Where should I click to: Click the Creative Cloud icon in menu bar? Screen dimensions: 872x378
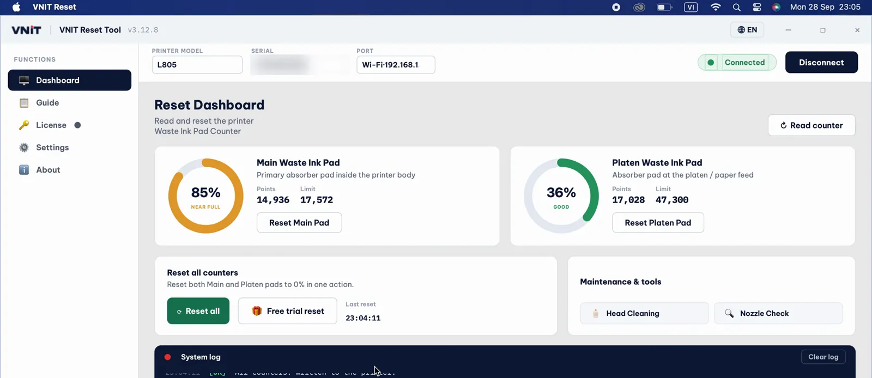pos(639,7)
